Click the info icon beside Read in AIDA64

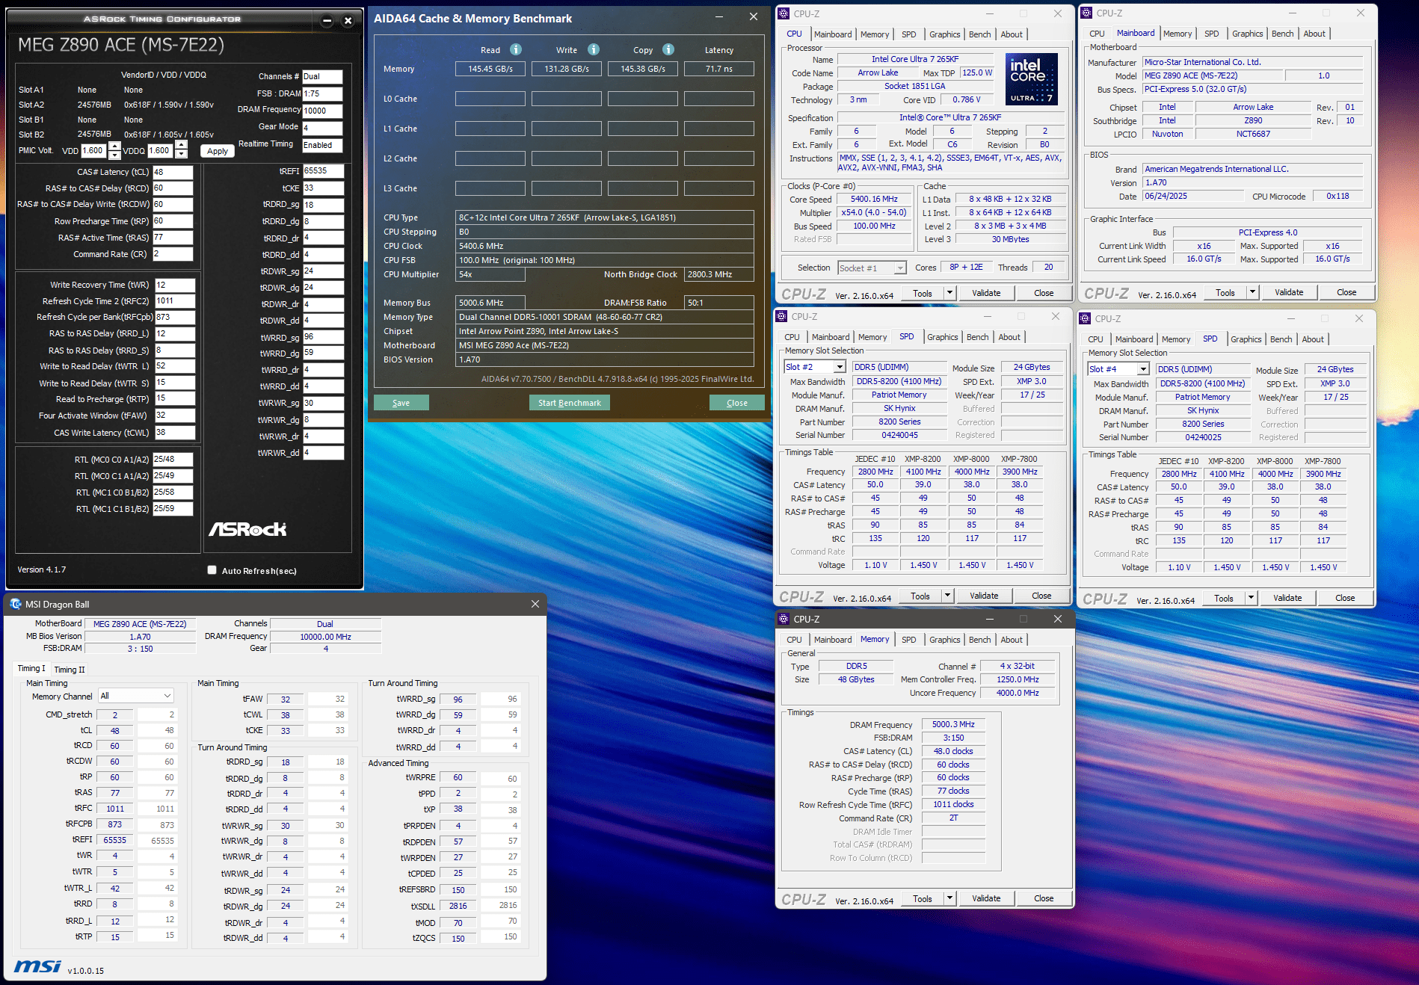[516, 49]
